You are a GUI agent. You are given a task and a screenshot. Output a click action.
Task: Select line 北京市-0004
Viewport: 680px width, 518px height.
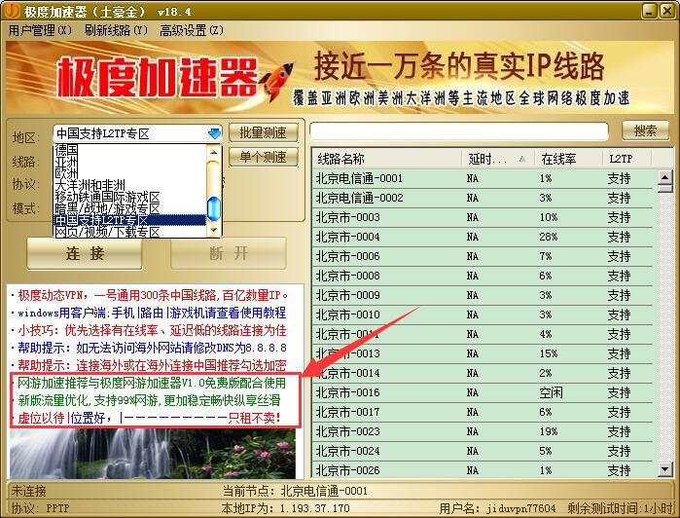pos(483,237)
